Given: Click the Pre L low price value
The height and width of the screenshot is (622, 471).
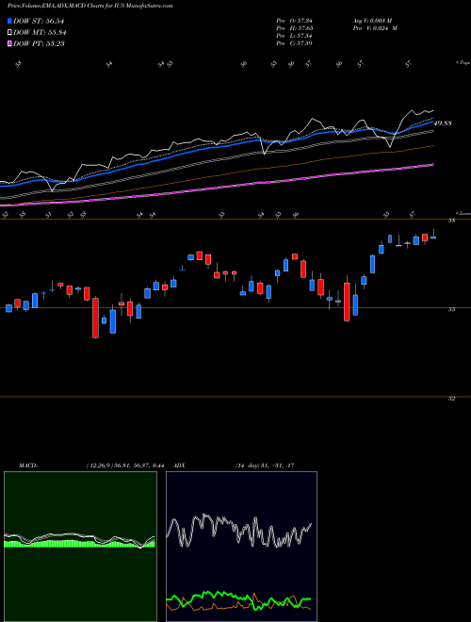Looking at the screenshot, I should (294, 36).
